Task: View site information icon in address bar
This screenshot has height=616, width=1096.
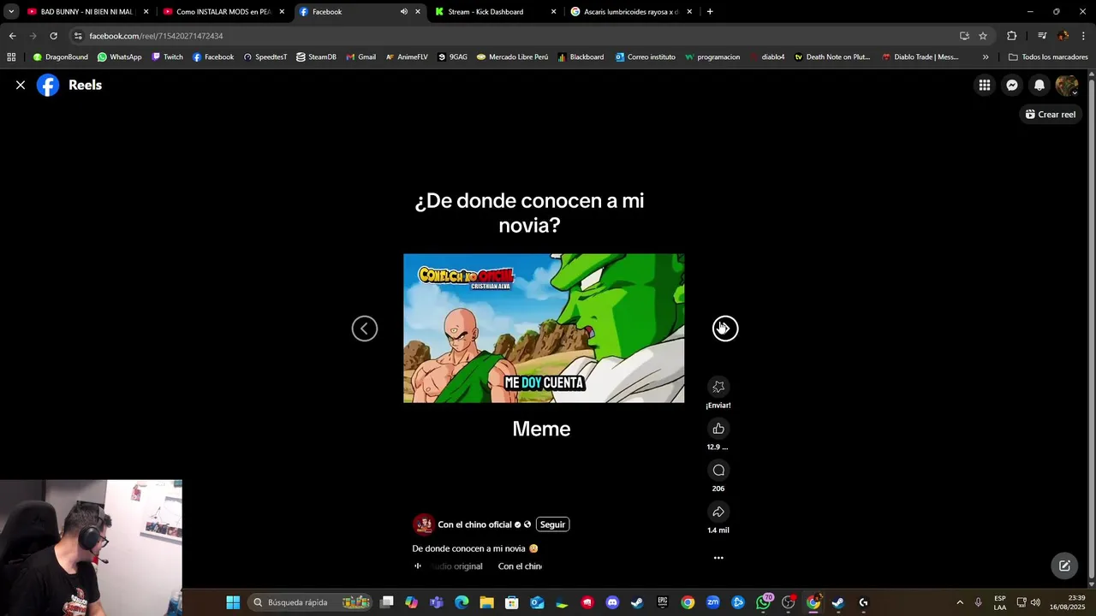Action: [78, 36]
